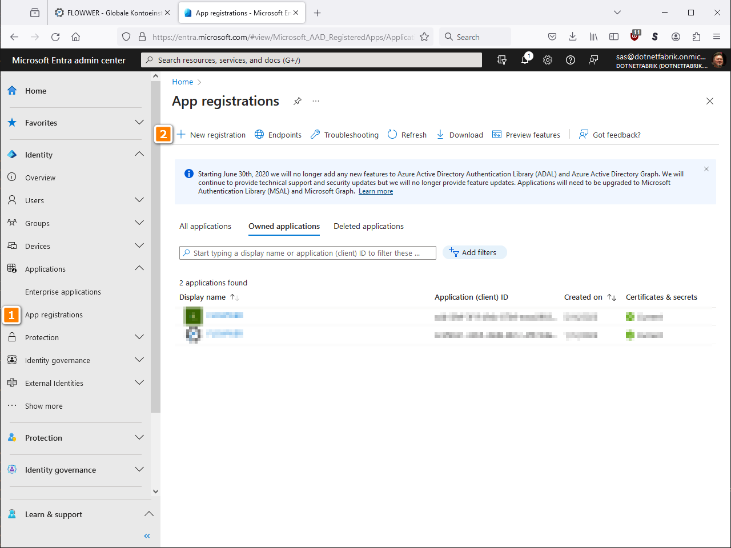Collapse the sidebar navigation menu

click(x=147, y=536)
